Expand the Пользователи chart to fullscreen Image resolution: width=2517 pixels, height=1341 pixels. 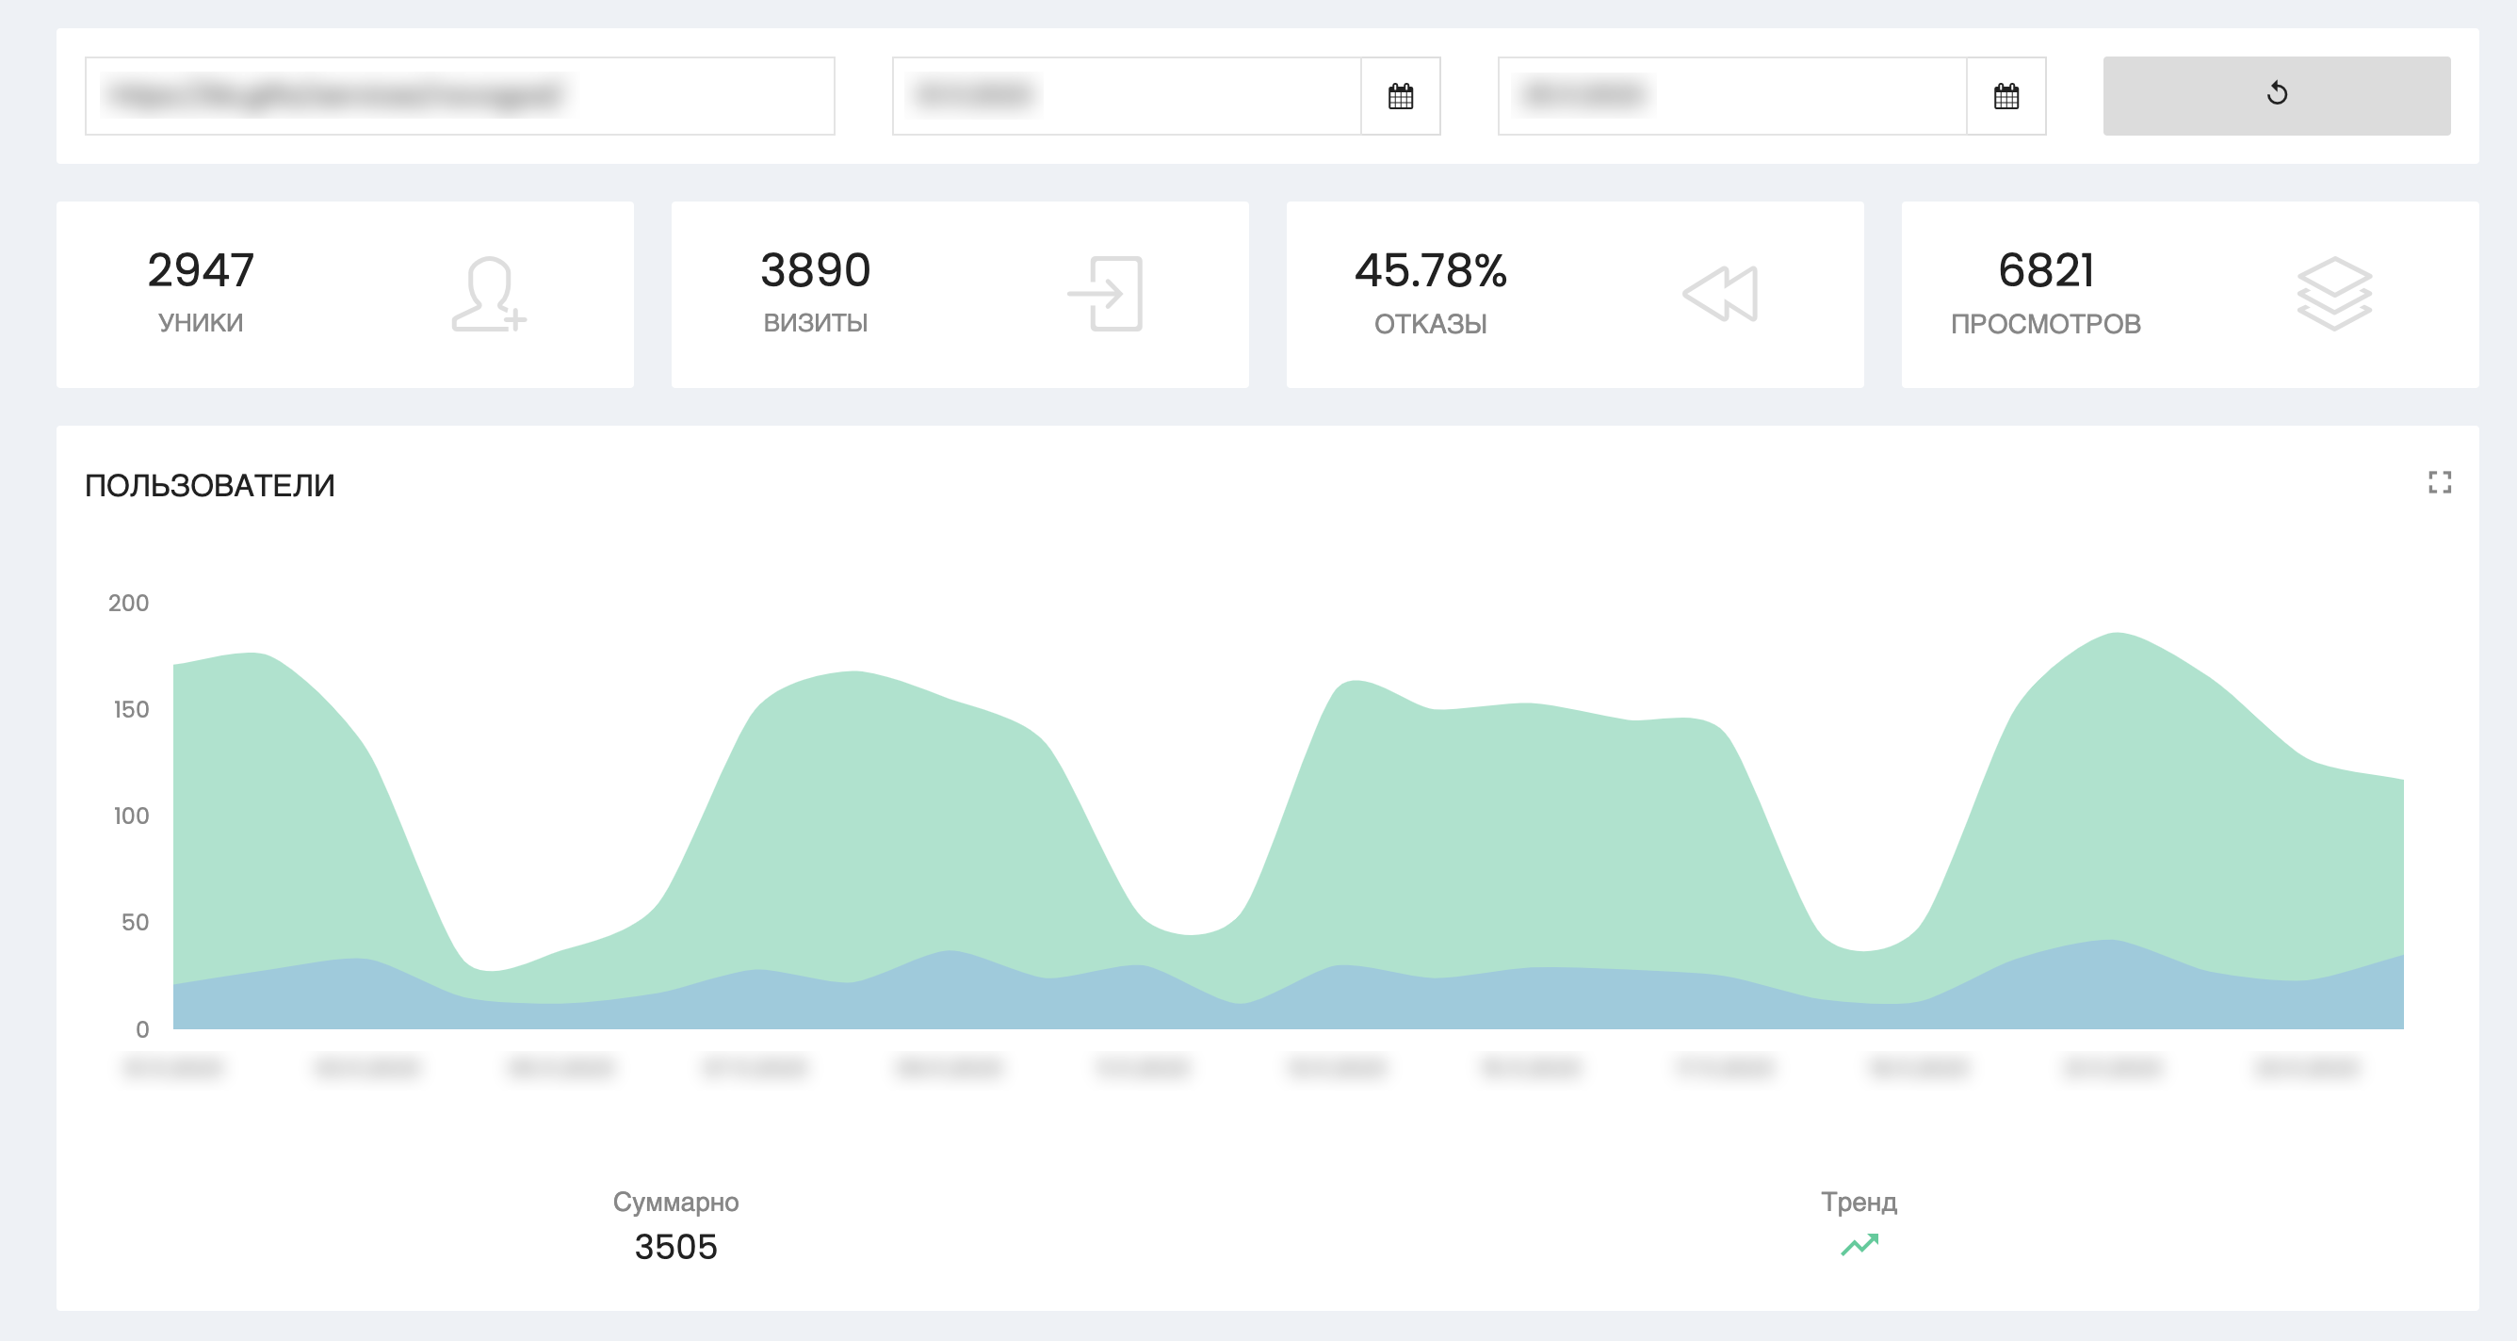[2439, 481]
